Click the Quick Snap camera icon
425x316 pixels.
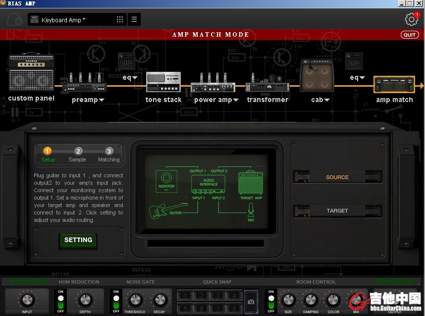coord(251,302)
